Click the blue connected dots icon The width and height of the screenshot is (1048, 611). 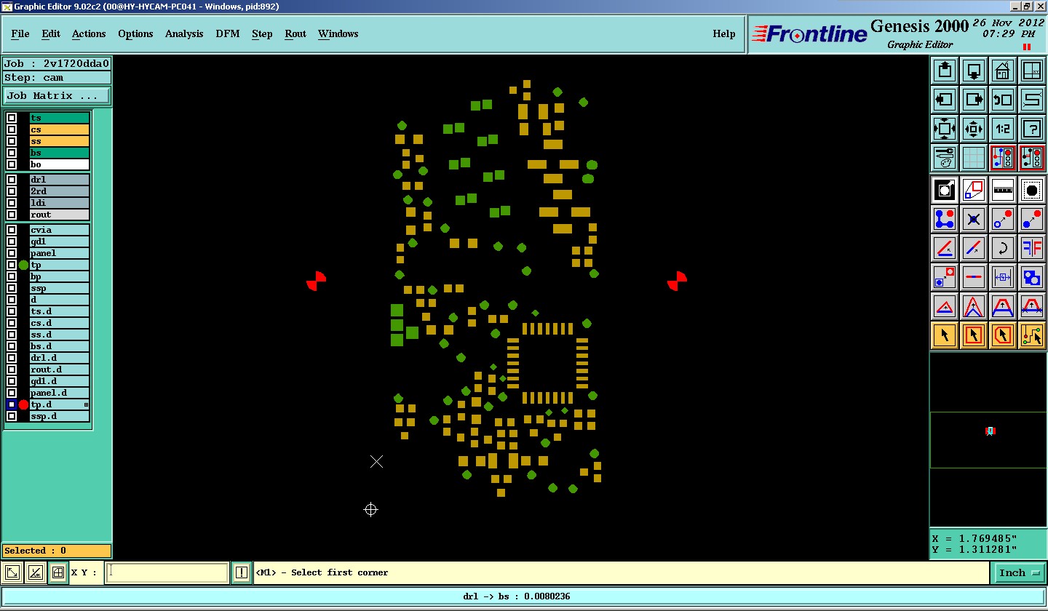pyautogui.click(x=945, y=219)
